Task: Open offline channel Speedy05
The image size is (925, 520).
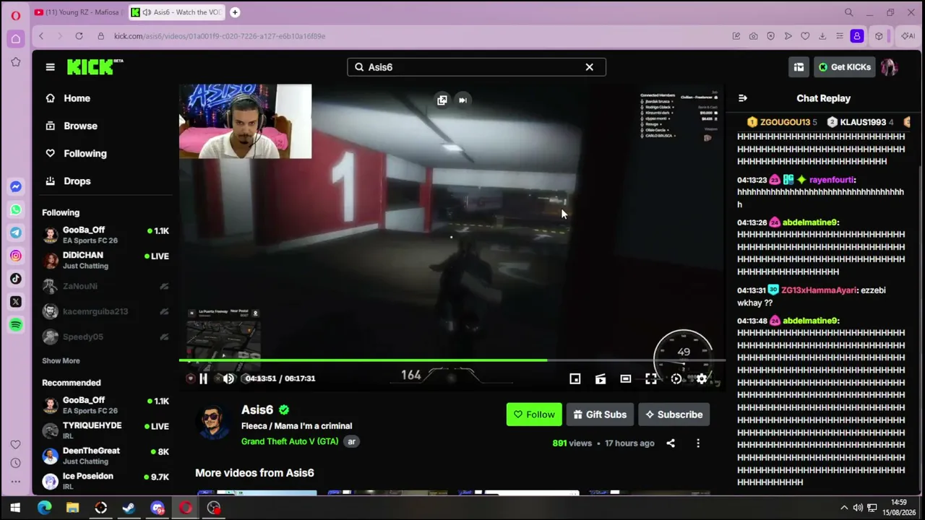Action: click(106, 337)
